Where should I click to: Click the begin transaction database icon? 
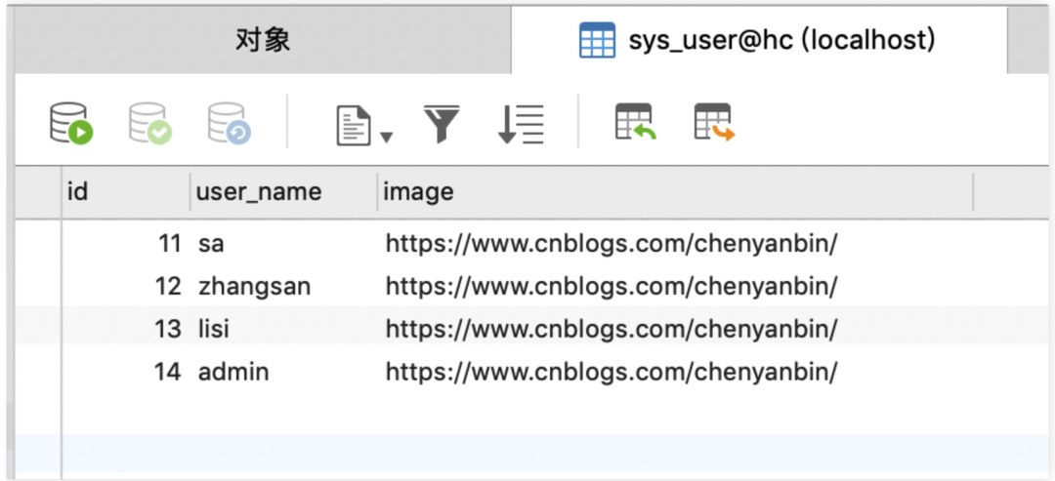pos(71,124)
